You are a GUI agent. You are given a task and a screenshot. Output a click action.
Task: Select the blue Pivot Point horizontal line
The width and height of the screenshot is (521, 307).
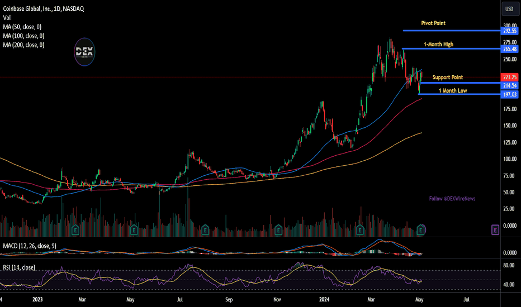[x=452, y=31]
